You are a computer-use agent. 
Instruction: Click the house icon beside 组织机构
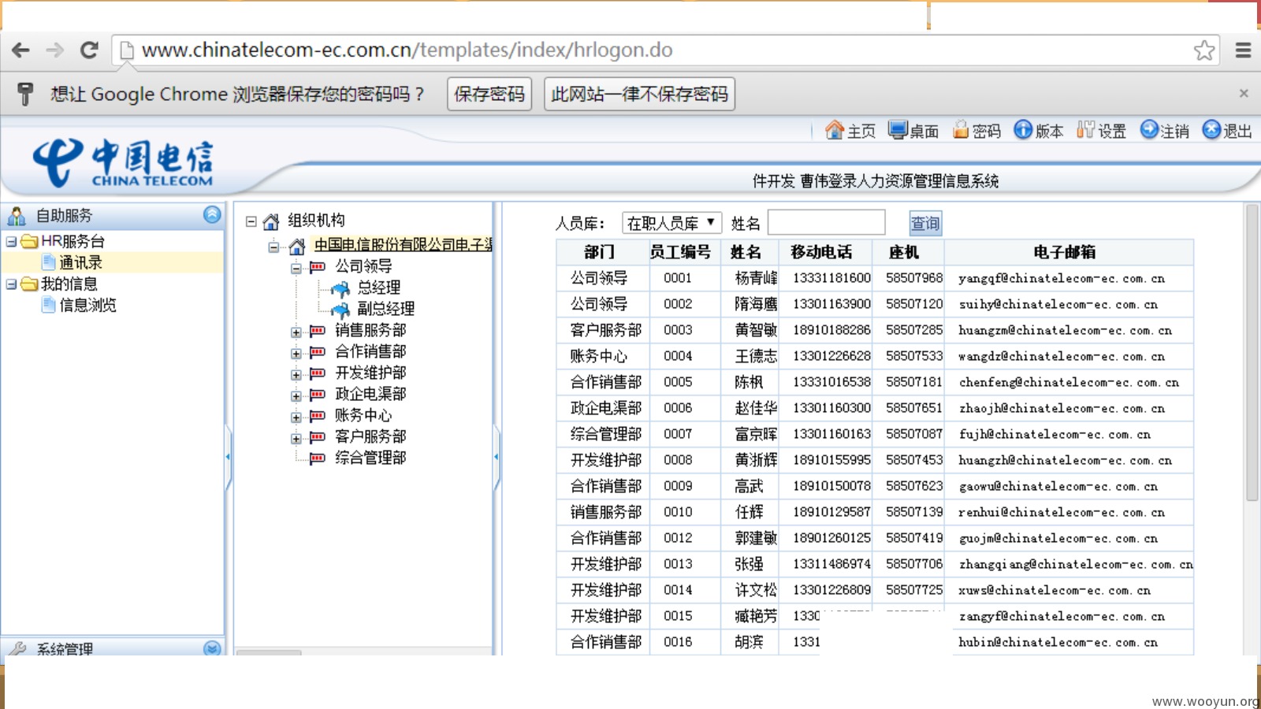pos(271,221)
